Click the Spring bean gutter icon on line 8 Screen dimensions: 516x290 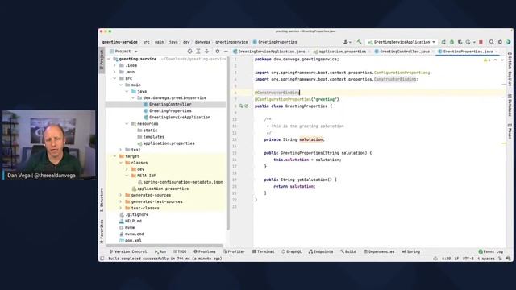click(247, 106)
